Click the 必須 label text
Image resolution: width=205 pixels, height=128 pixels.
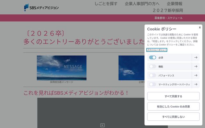[161, 58]
